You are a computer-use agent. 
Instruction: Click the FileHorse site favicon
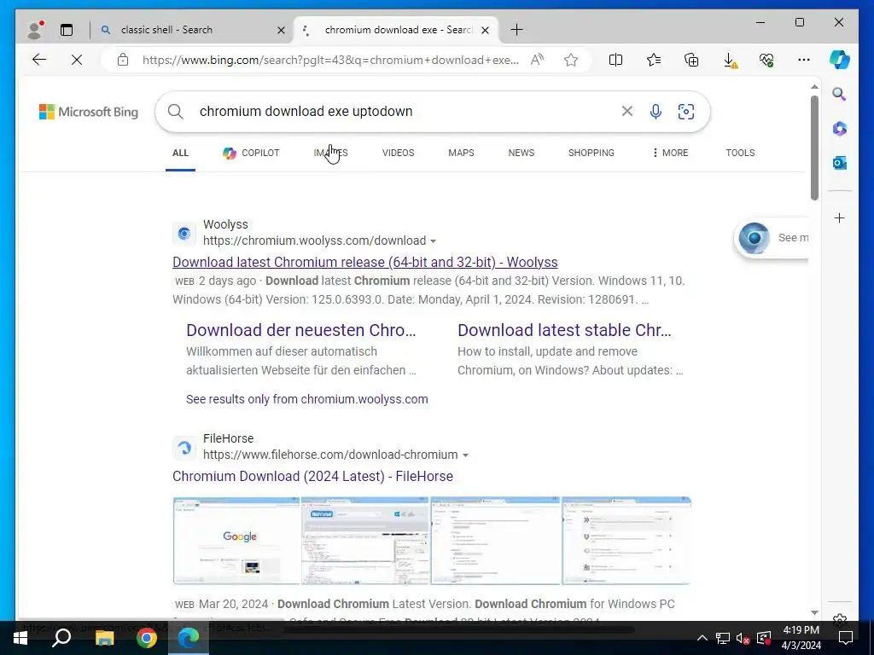tap(184, 447)
